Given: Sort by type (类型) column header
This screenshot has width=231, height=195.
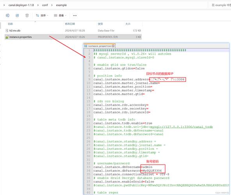Looking at the screenshot, I should point(100,24).
